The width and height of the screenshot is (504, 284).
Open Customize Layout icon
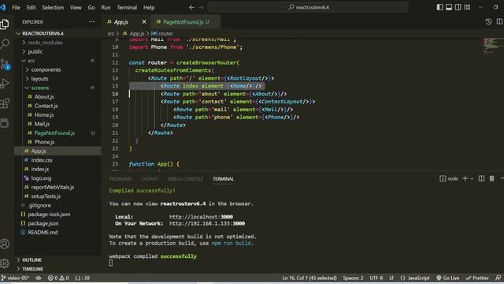pyautogui.click(x=467, y=7)
